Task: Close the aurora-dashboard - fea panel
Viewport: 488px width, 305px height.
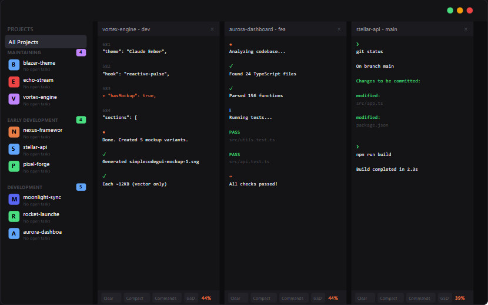Action: 339,29
